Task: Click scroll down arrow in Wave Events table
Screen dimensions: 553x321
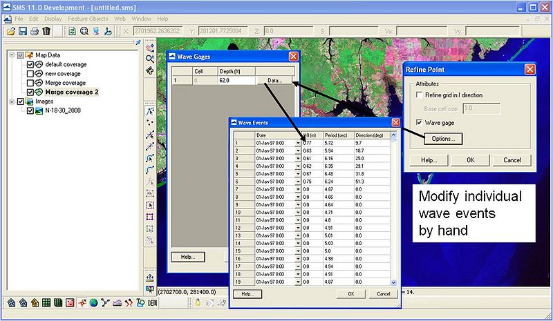Action: tap(393, 282)
